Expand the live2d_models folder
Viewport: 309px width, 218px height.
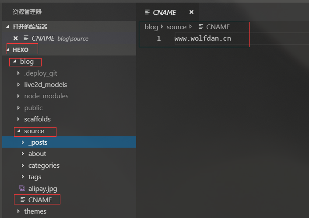pyautogui.click(x=18, y=85)
